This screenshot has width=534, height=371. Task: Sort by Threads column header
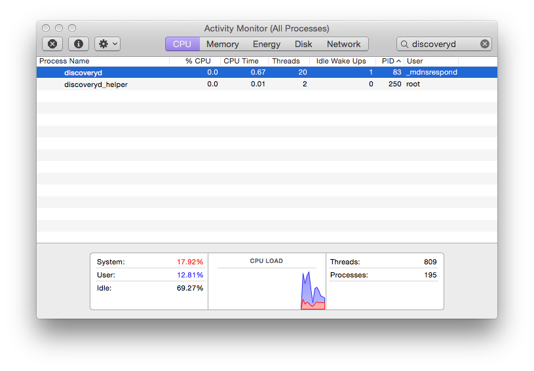pyautogui.click(x=289, y=62)
